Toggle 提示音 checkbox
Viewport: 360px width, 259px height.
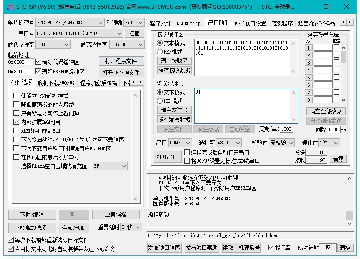271,247
